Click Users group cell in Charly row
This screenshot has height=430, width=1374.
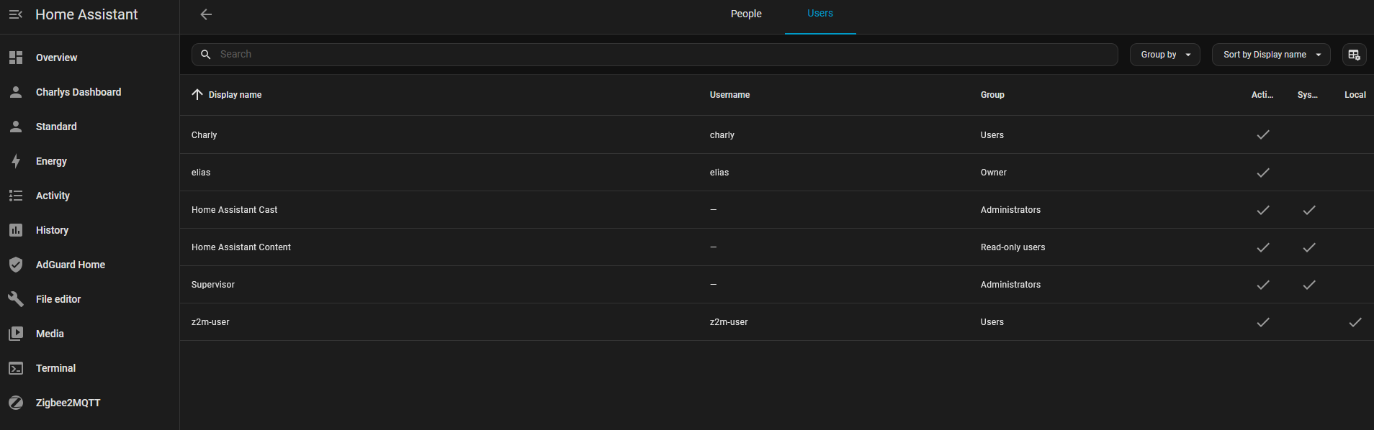992,135
